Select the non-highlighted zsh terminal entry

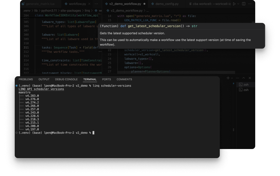point(246,90)
